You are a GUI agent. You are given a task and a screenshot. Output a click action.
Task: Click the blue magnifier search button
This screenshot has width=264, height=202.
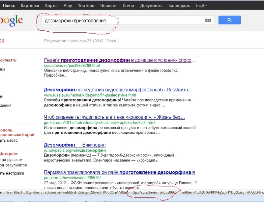pyautogui.click(x=230, y=20)
